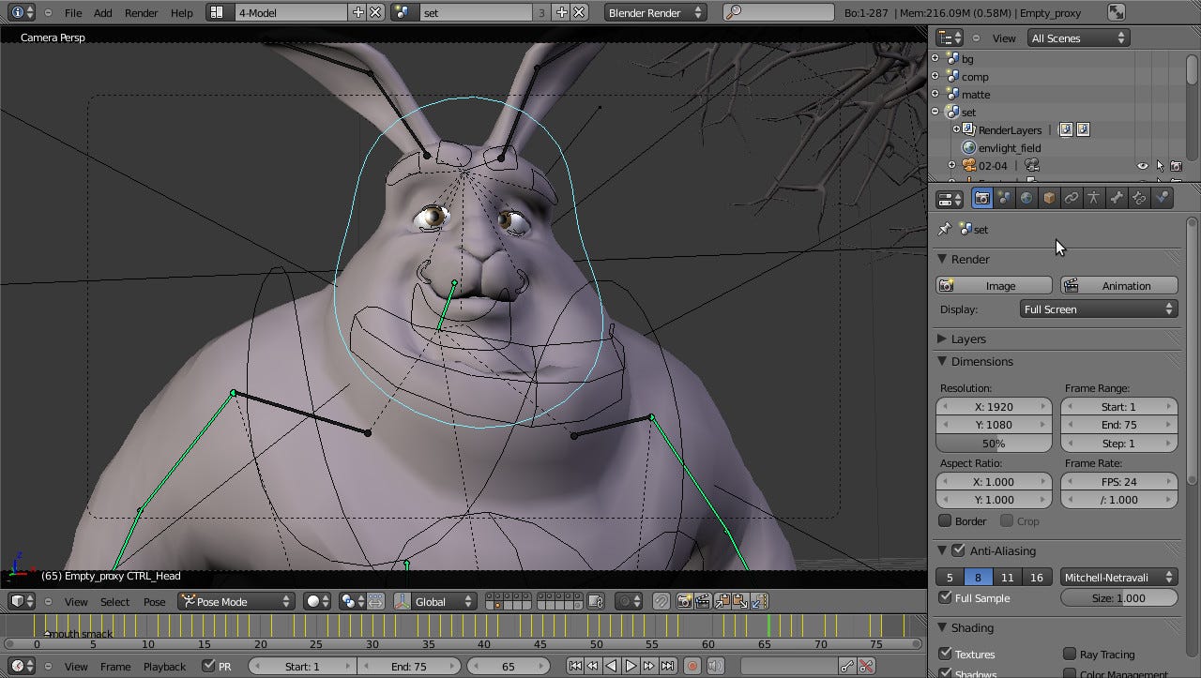Viewport: 1201px width, 678px height.
Task: Open the Pose Mode dropdown
Action: click(x=236, y=601)
